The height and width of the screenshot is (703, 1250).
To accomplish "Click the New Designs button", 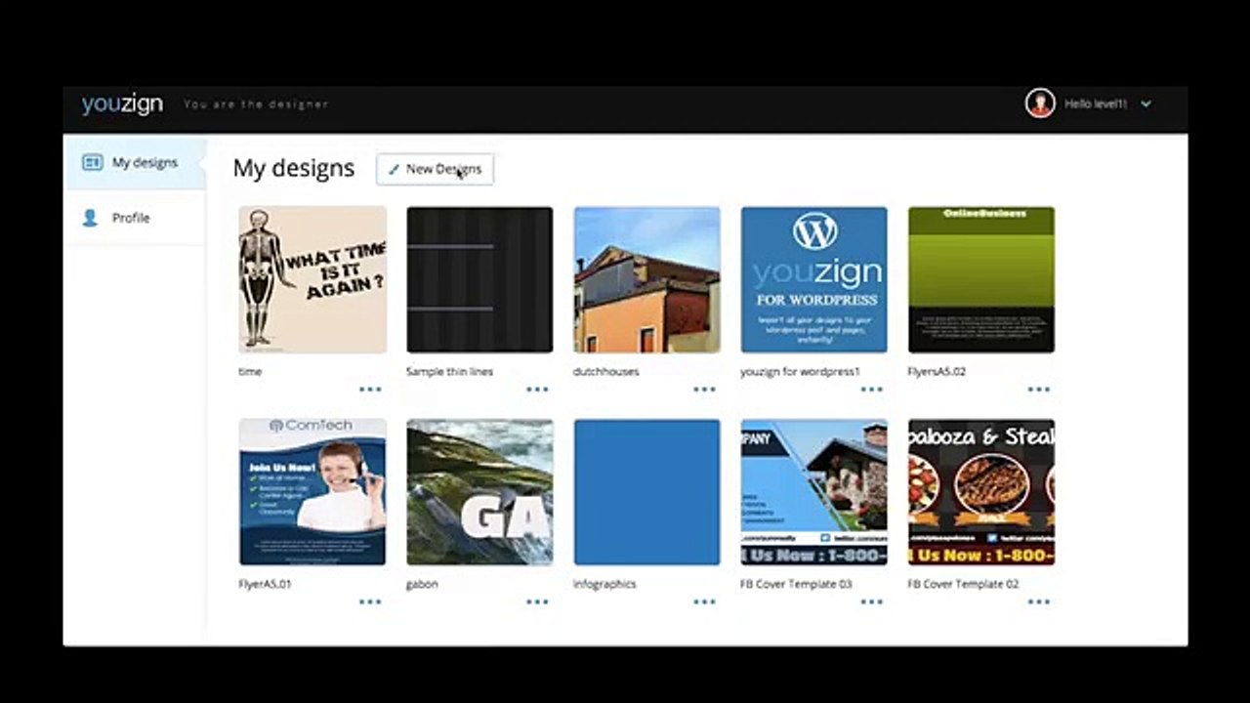I will point(435,169).
